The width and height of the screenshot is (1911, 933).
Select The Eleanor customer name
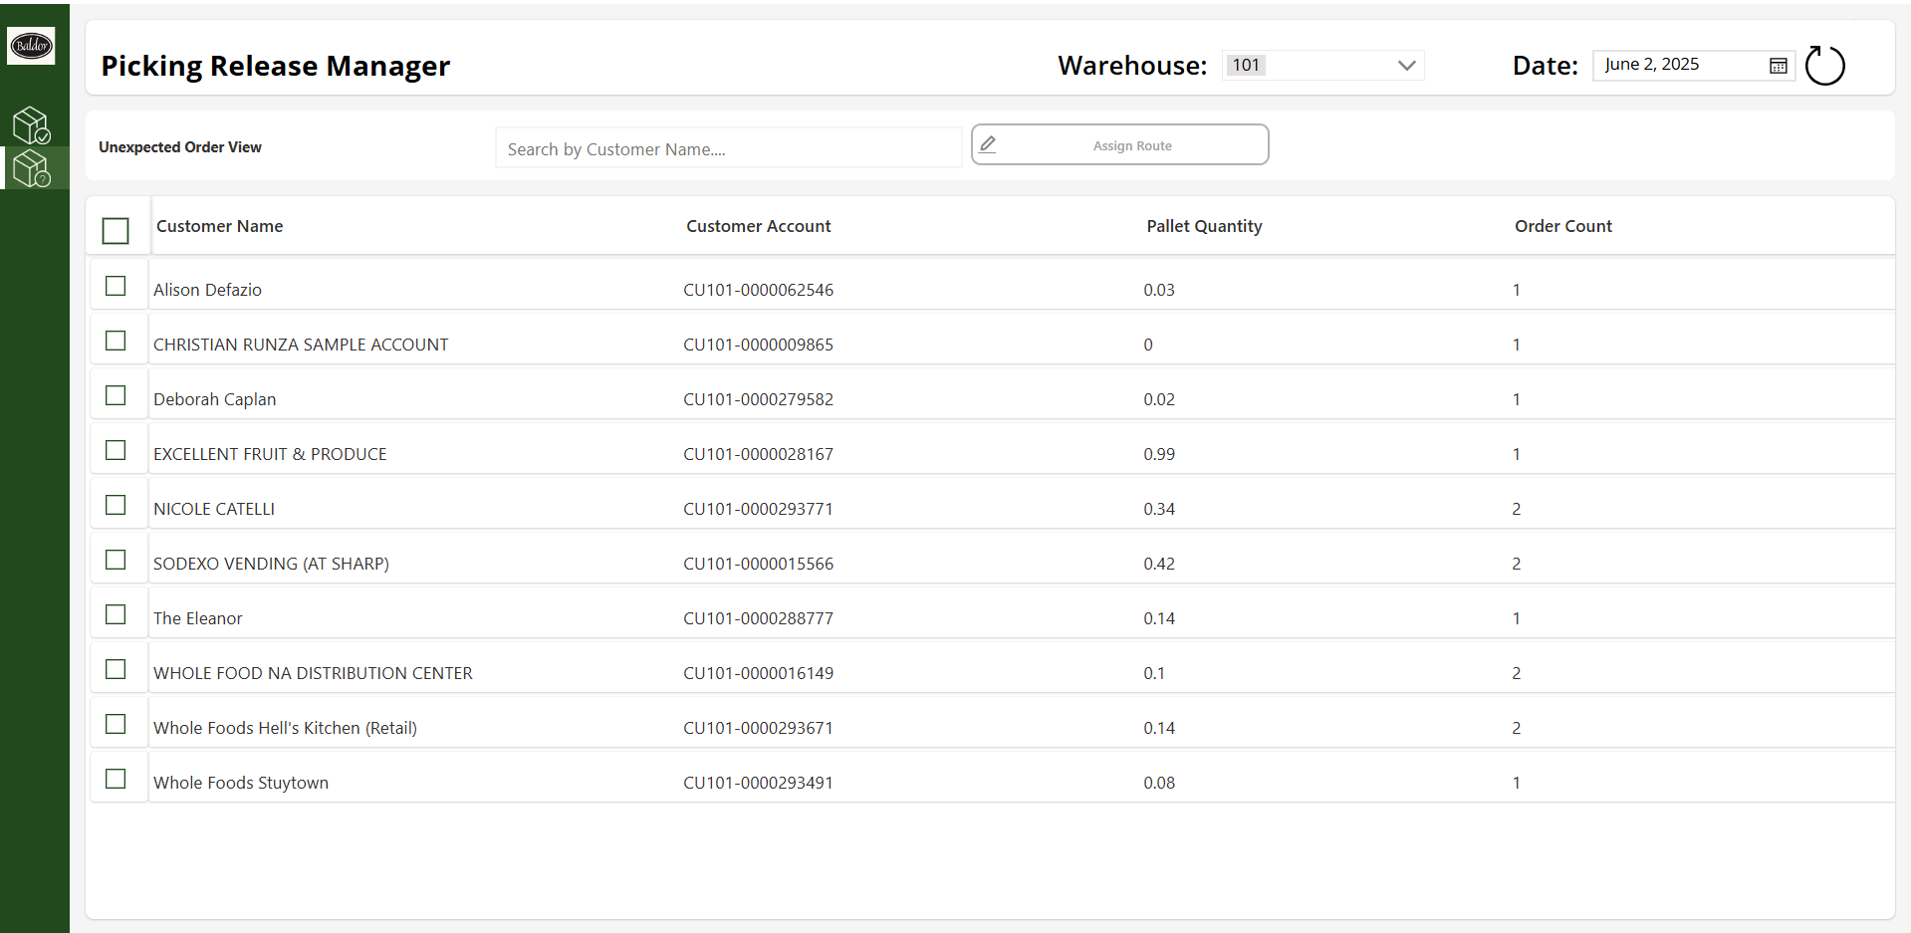pyautogui.click(x=197, y=618)
